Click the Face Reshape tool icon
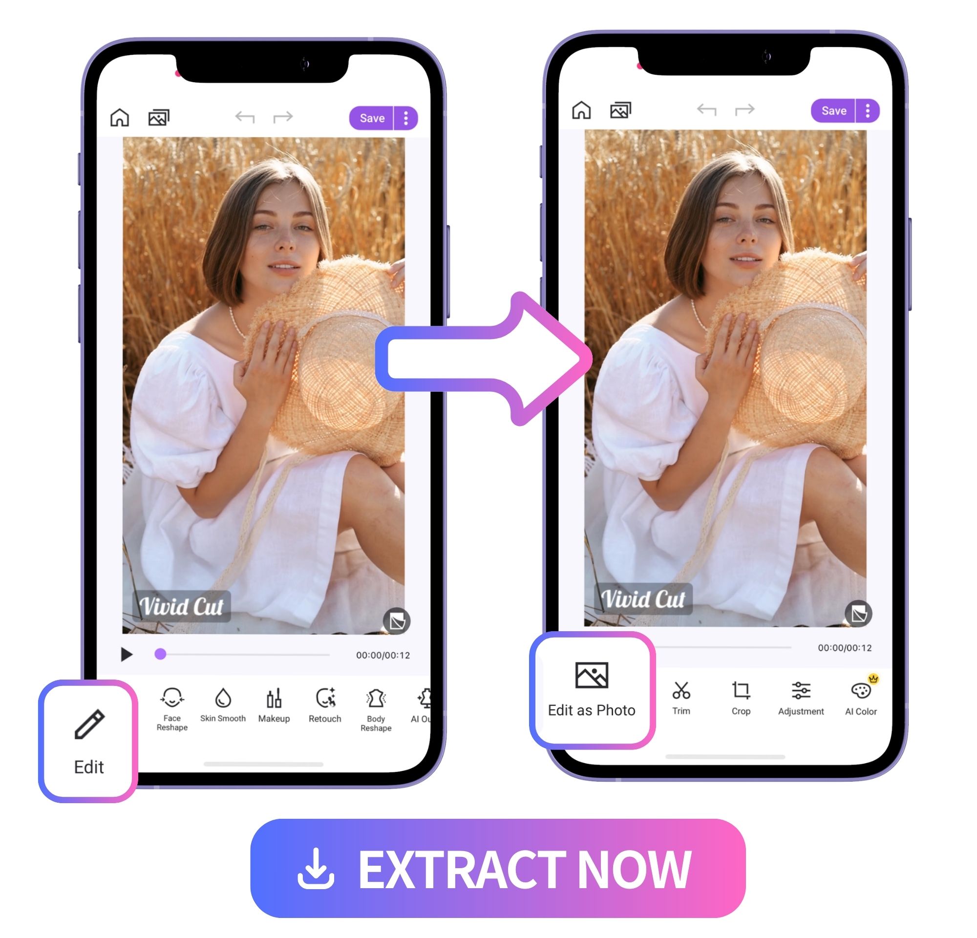977x938 pixels. point(172,699)
